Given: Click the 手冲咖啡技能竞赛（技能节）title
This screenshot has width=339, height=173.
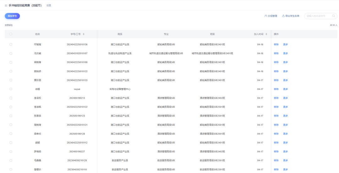Looking at the screenshot, I should point(25,5).
